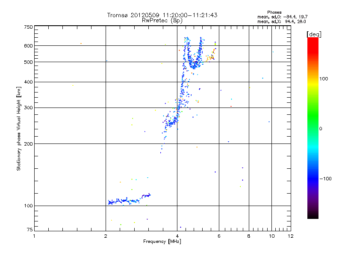Click the y-axis '100' tick label
342x257 pixels.
tap(28, 206)
